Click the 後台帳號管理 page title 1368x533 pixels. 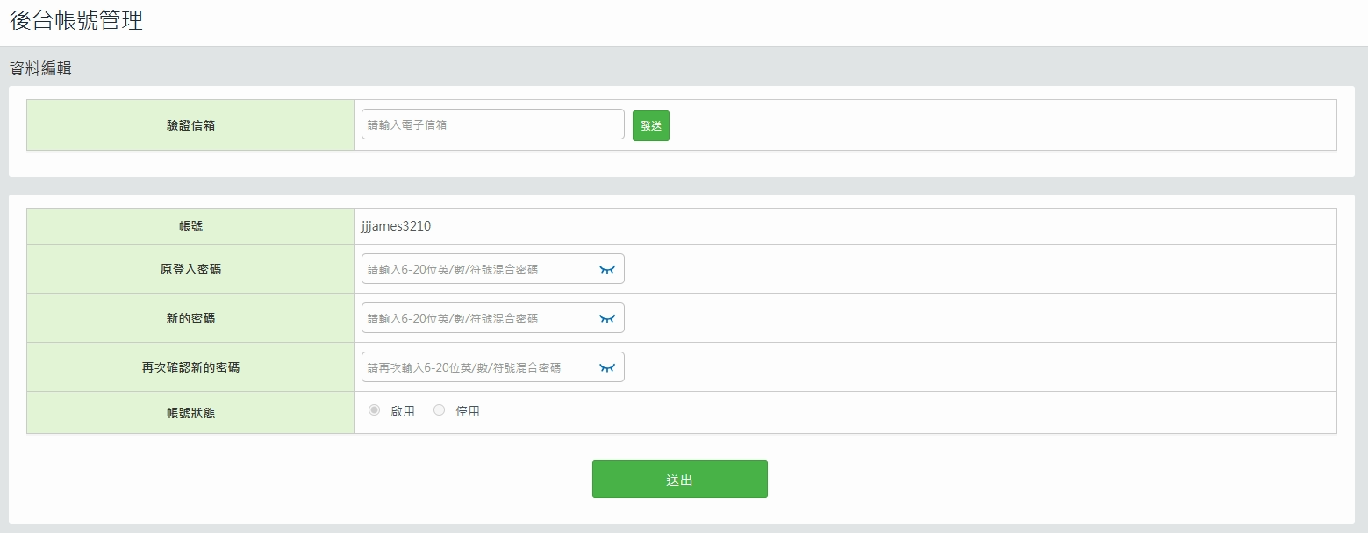click(x=76, y=21)
